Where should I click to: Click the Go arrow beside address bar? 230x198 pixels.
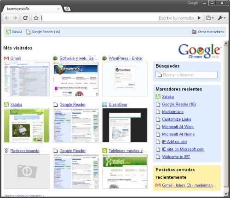click(199, 18)
